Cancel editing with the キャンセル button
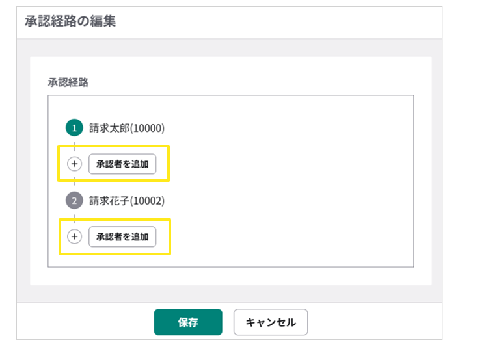This screenshot has height=356, width=486. coord(270,322)
